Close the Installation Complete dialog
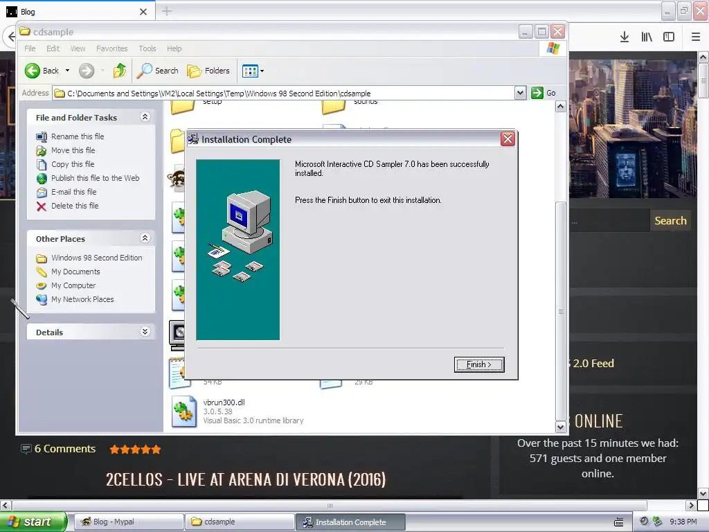The image size is (709, 532). [x=508, y=139]
